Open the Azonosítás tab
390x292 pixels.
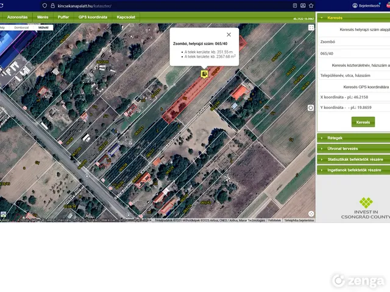click(17, 17)
